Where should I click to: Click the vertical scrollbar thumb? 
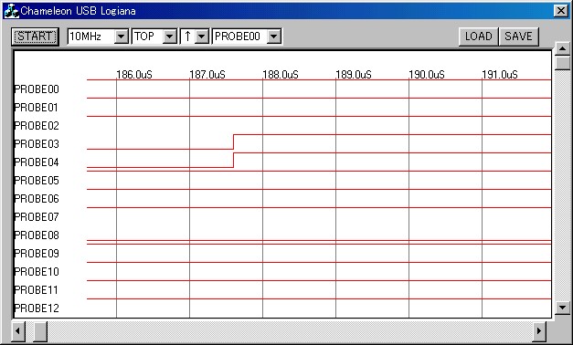coord(562,63)
